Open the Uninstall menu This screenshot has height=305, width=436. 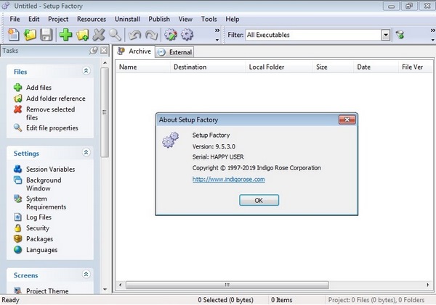[x=127, y=19]
